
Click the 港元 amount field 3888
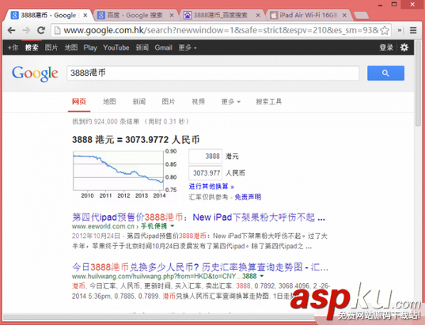pyautogui.click(x=206, y=157)
